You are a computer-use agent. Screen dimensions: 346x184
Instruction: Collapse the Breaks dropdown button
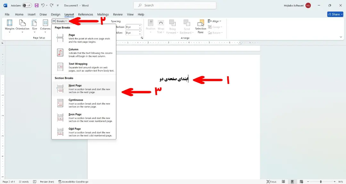tap(60, 21)
